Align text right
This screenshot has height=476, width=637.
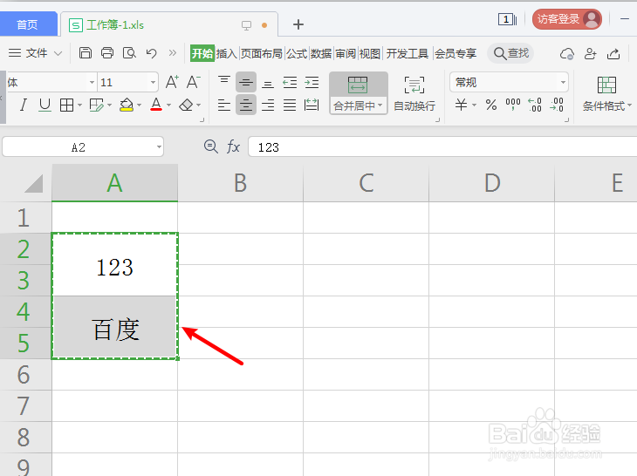267,105
